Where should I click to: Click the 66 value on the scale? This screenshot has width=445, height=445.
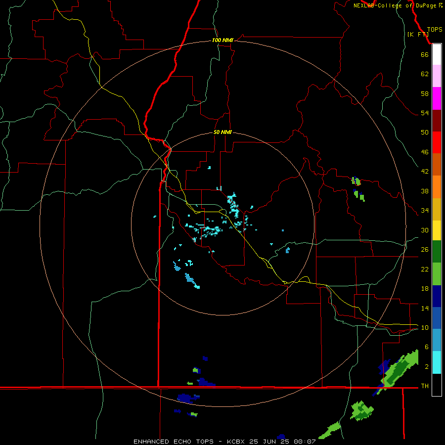[x=425, y=54]
